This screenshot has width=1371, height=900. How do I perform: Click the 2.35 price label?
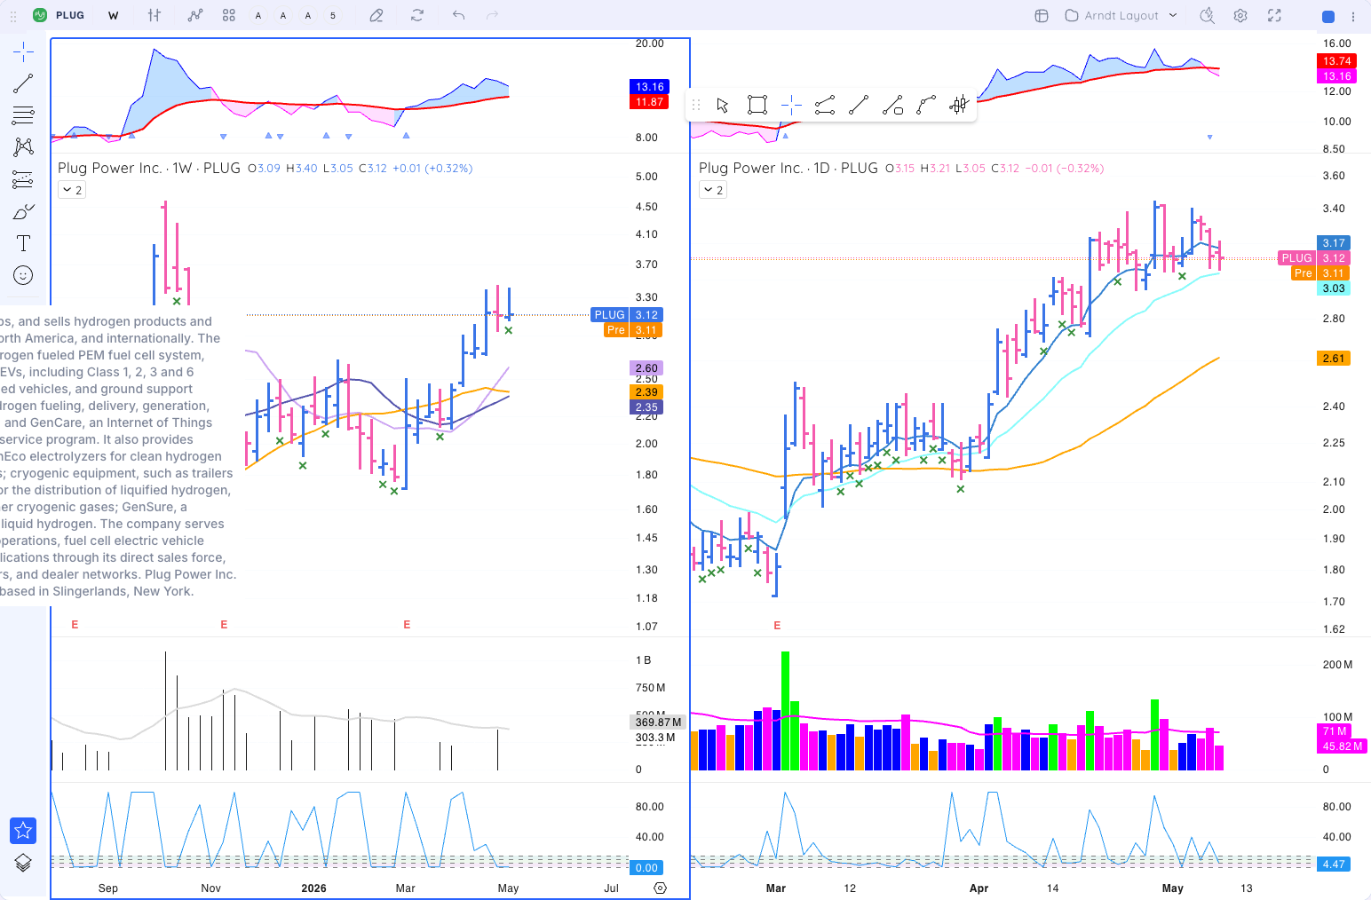pos(646,407)
